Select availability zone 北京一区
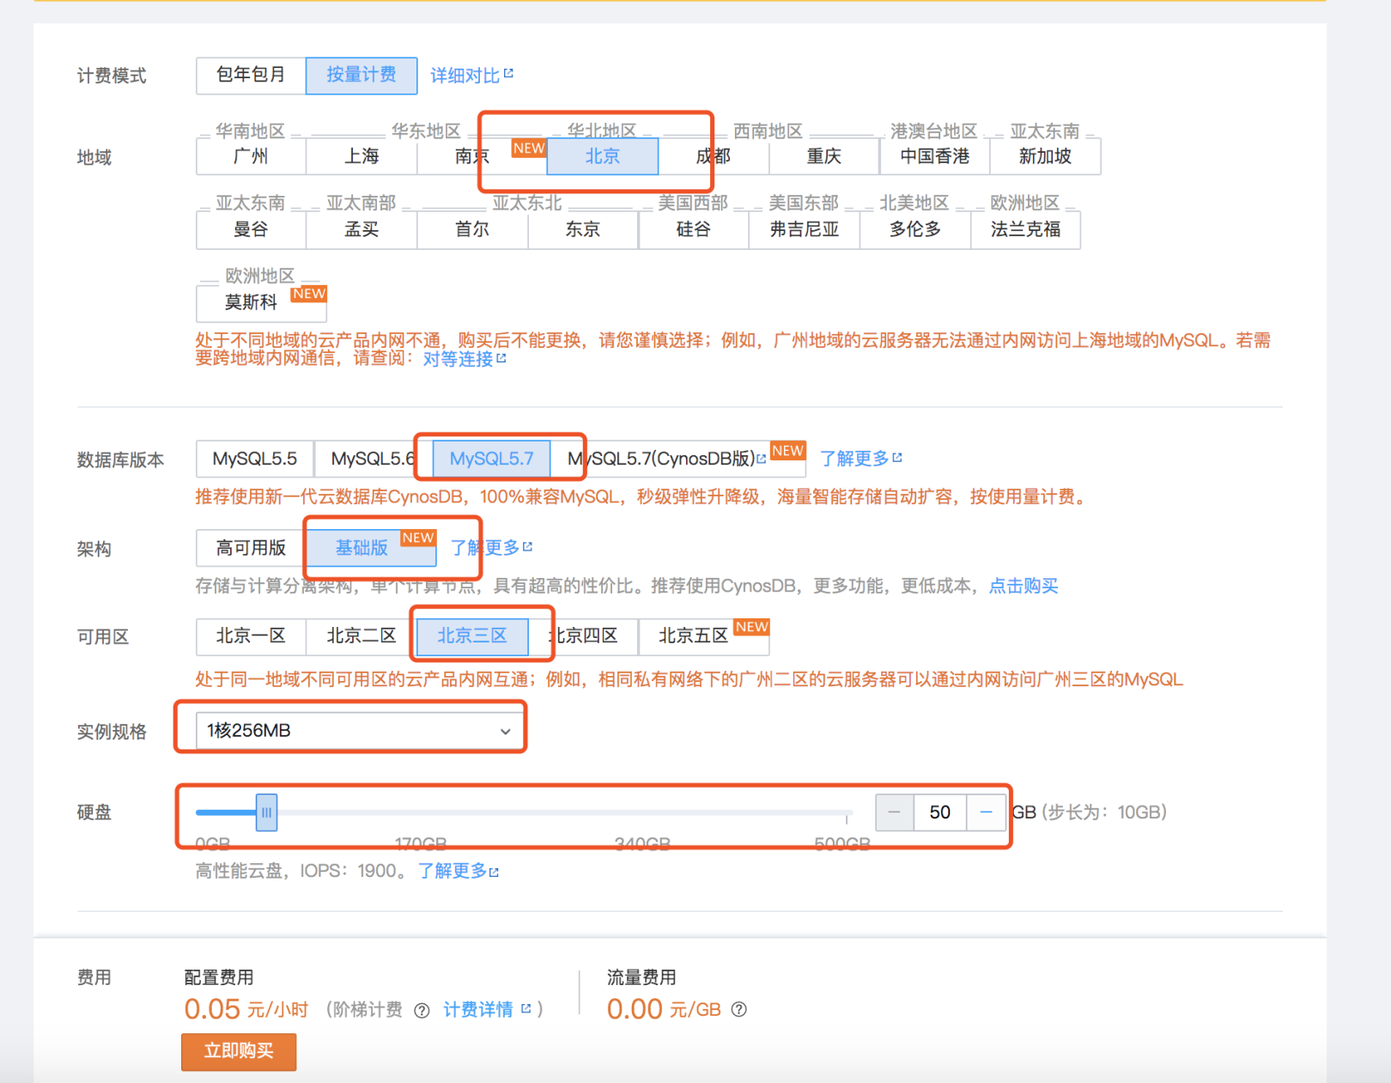This screenshot has height=1083, width=1391. [251, 636]
